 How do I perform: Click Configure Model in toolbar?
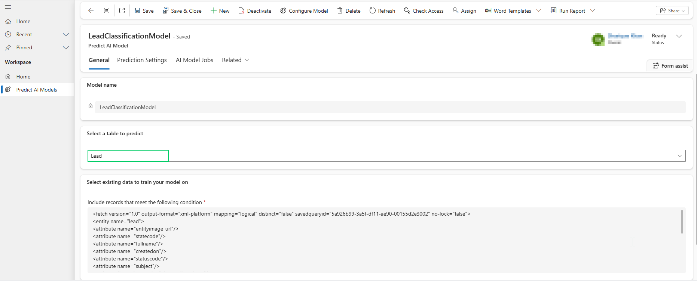coord(304,11)
